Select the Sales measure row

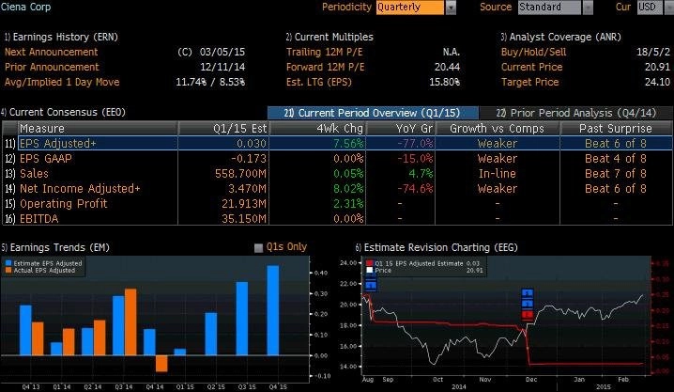337,173
